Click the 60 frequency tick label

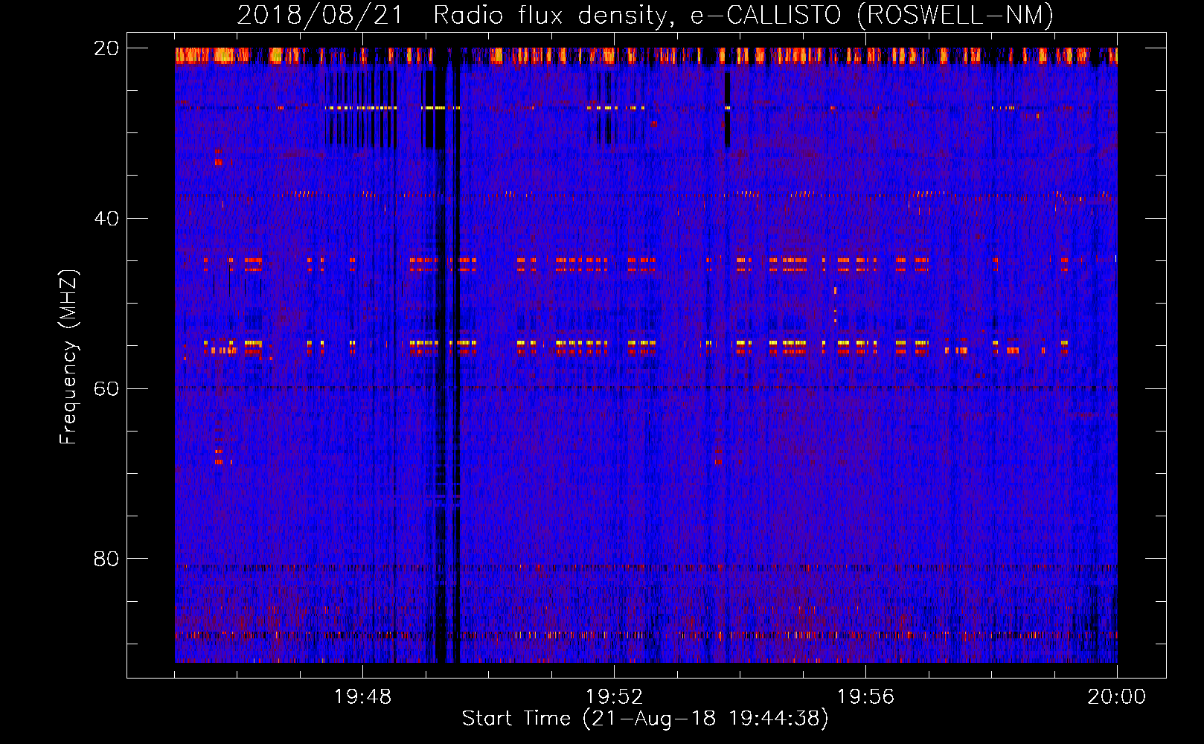point(106,389)
